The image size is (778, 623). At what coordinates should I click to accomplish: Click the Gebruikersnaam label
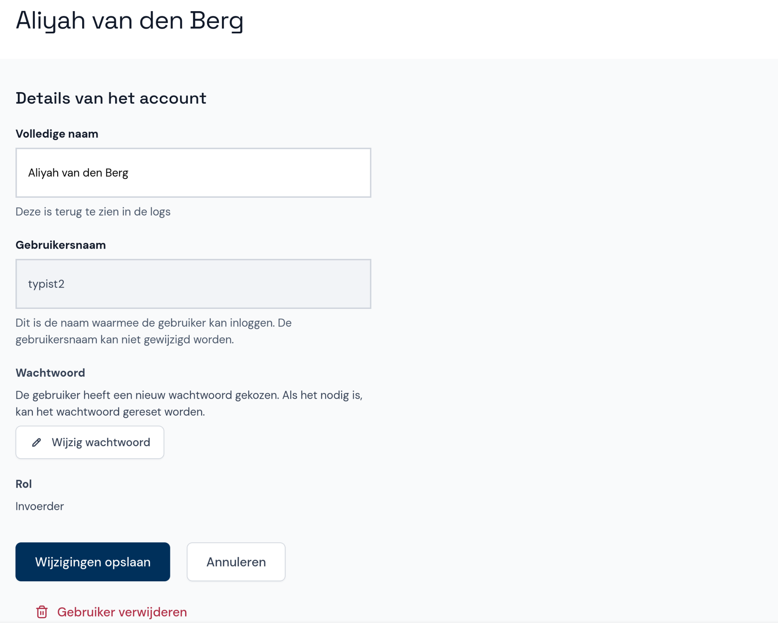point(60,245)
